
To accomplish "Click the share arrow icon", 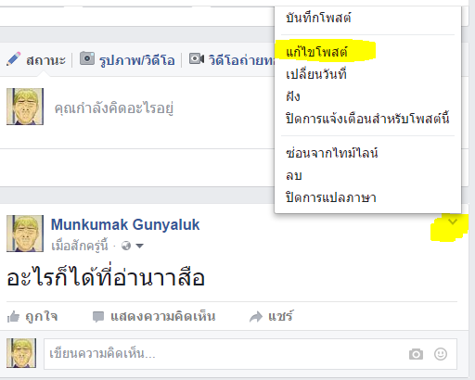I will click(256, 317).
